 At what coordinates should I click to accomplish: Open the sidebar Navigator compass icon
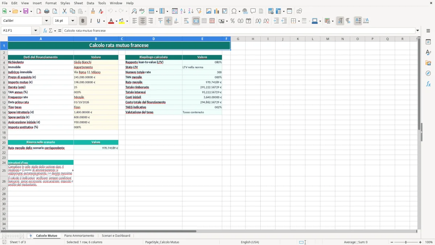point(428,73)
